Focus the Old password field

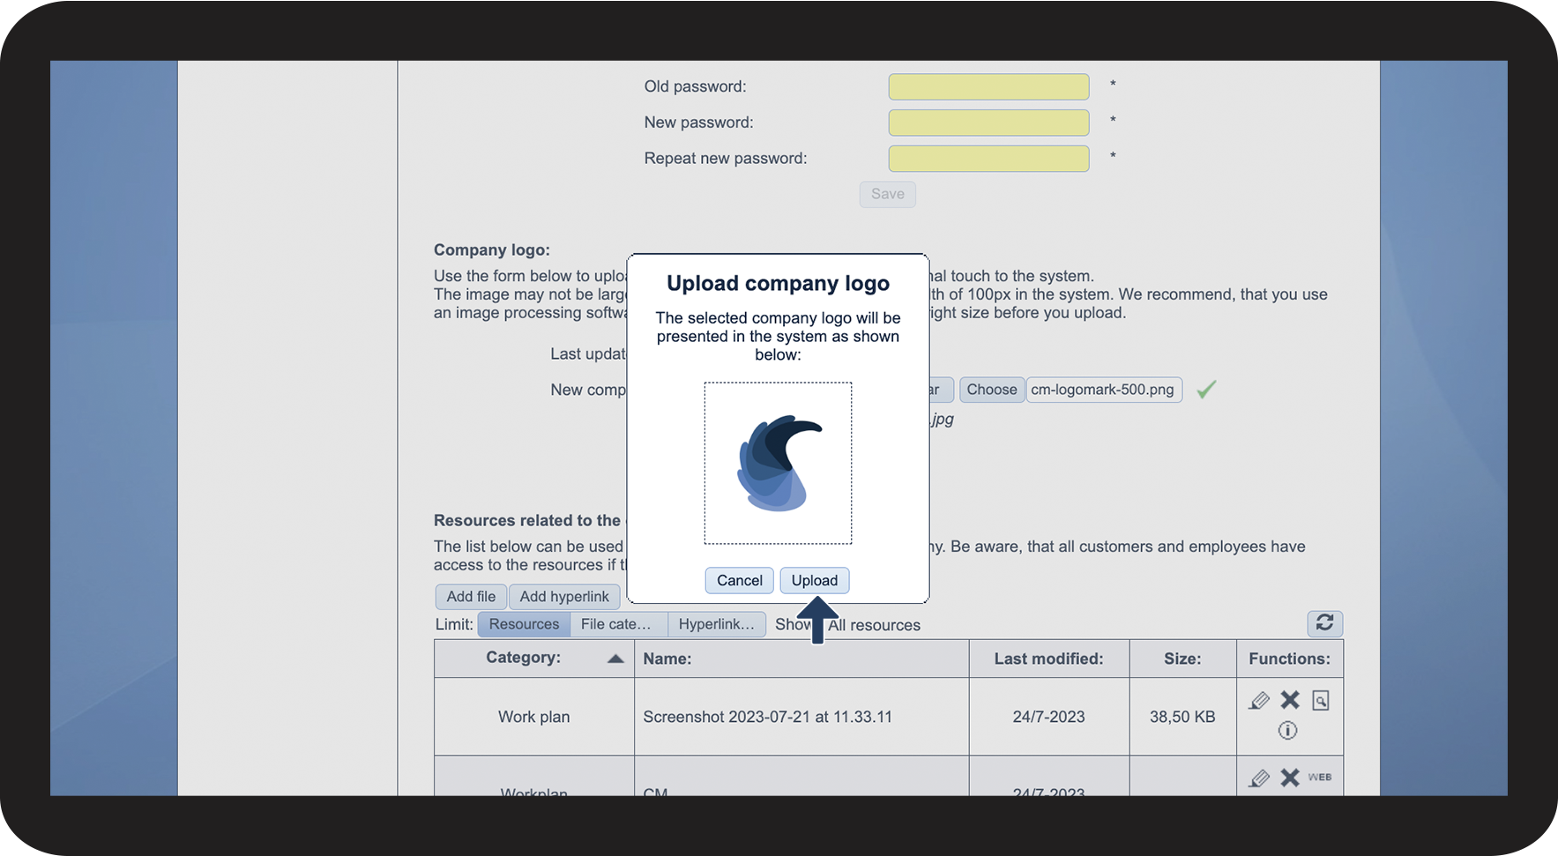pyautogui.click(x=988, y=86)
